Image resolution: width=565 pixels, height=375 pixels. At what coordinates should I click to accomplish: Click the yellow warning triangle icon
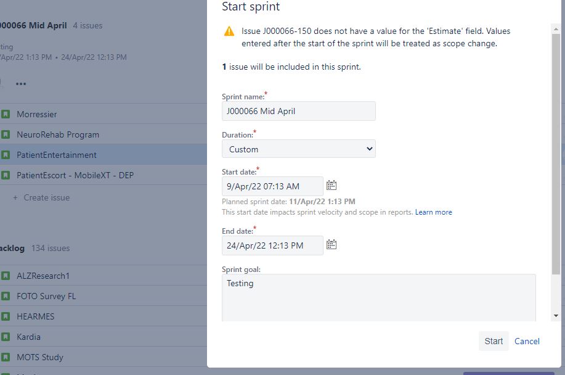tap(229, 31)
